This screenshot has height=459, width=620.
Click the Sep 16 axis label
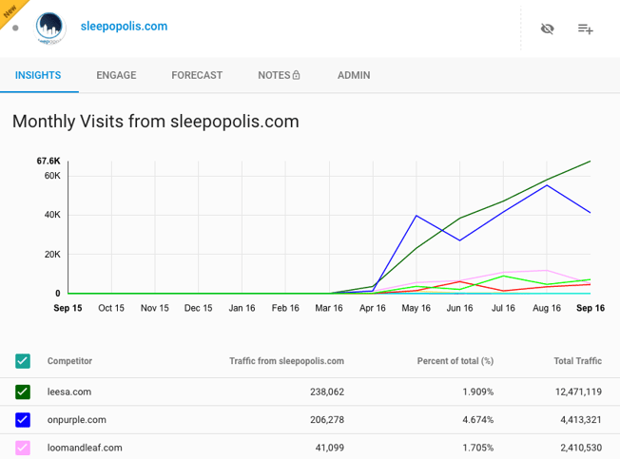[x=591, y=308]
